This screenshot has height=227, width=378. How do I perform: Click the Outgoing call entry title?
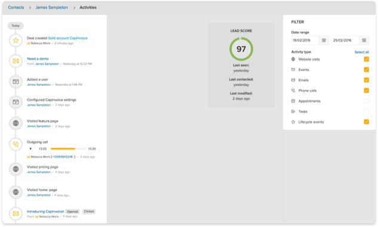coord(38,142)
